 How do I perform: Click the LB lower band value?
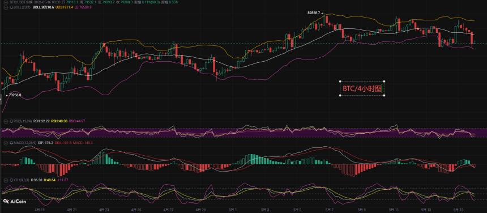[83, 7]
